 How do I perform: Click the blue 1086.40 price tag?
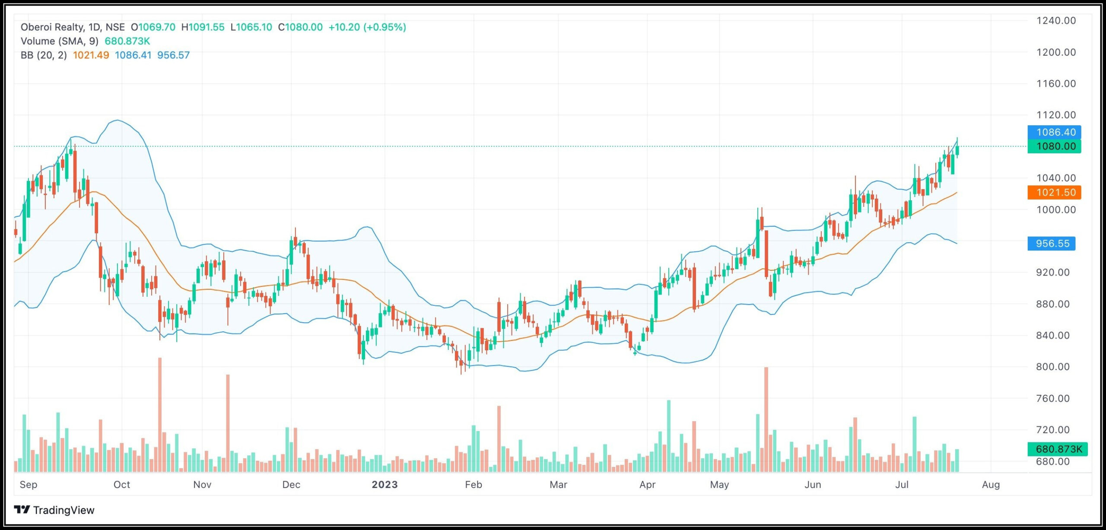pos(1054,132)
